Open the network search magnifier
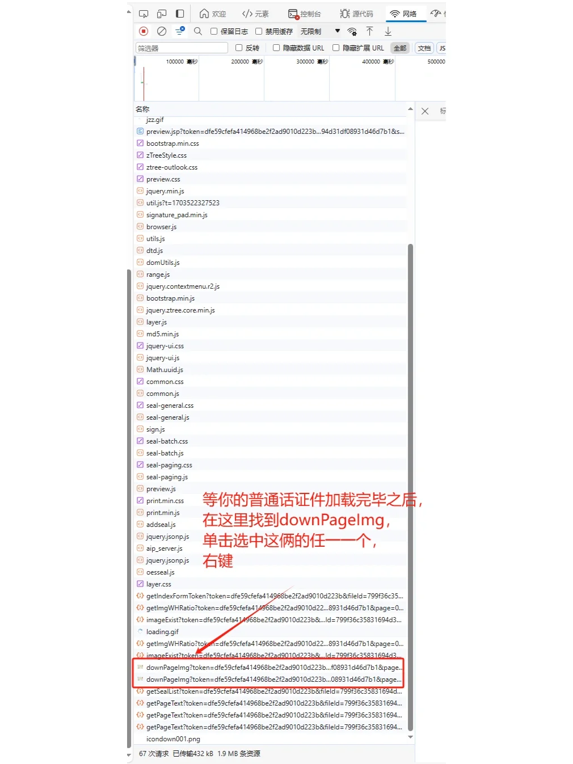Viewport: 573px width, 764px height. point(198,31)
